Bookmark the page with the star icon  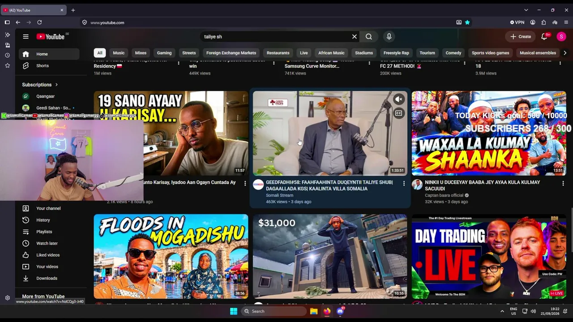[467, 22]
